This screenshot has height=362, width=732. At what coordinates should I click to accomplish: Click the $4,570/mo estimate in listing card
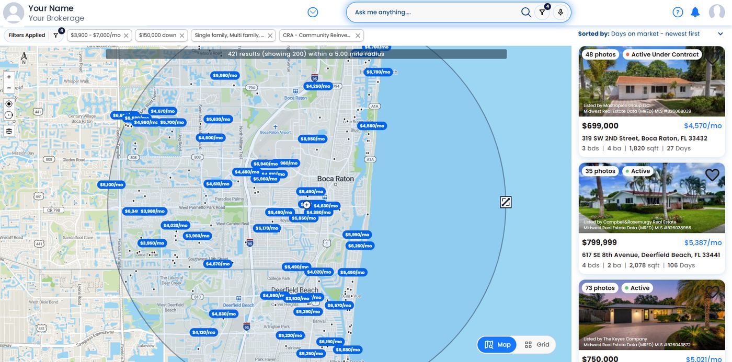tap(703, 126)
